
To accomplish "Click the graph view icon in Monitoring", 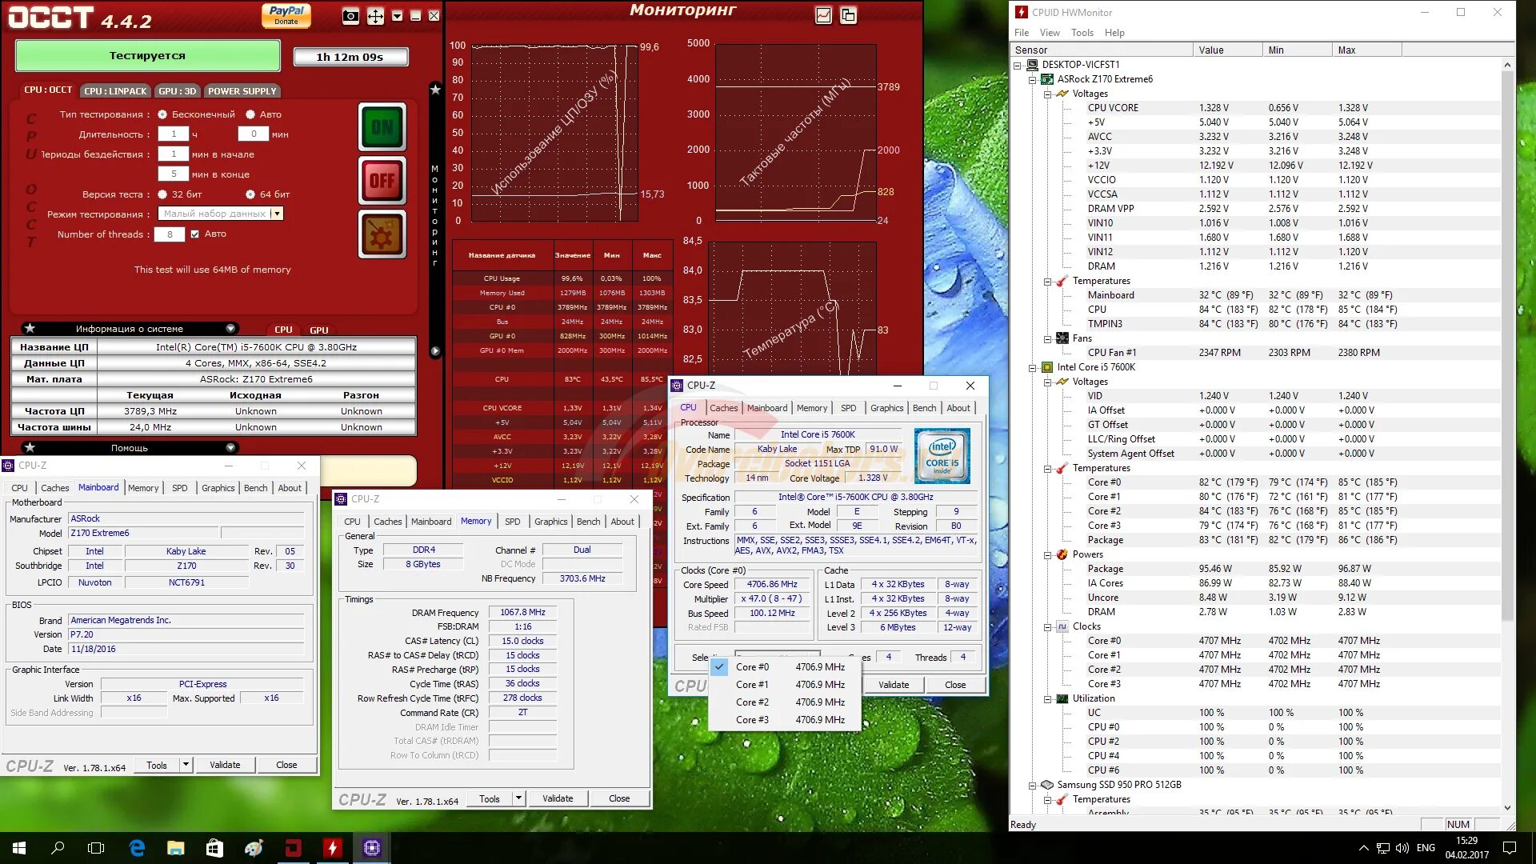I will click(x=823, y=15).
